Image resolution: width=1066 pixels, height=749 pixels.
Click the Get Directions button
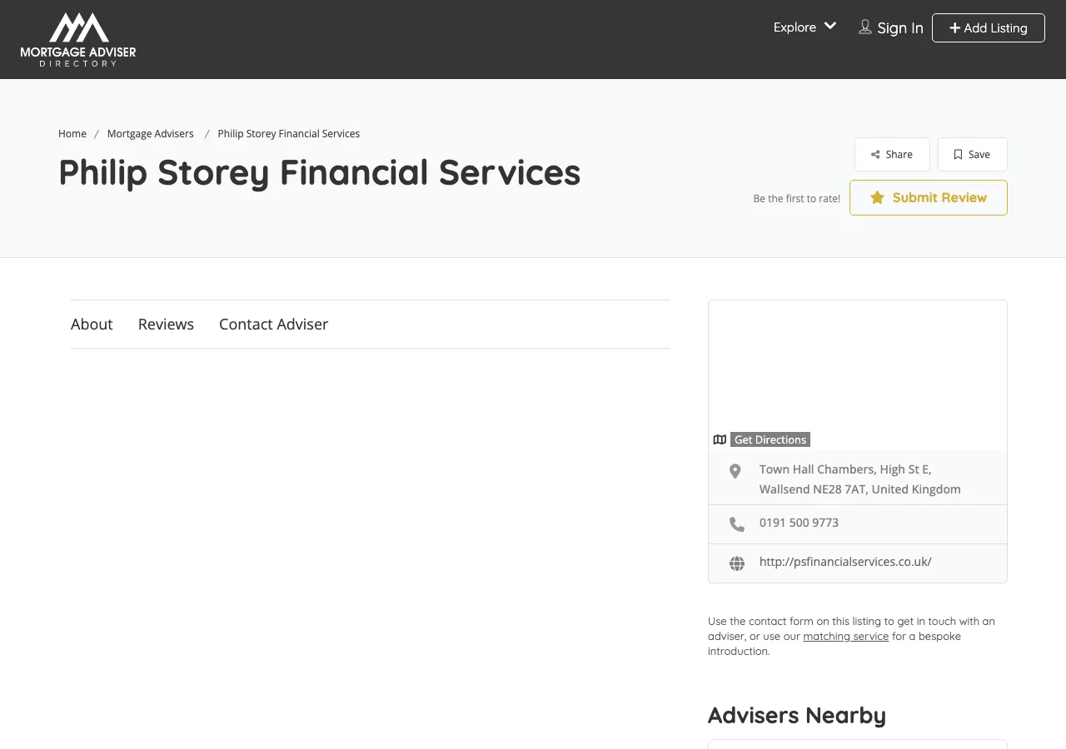770,439
